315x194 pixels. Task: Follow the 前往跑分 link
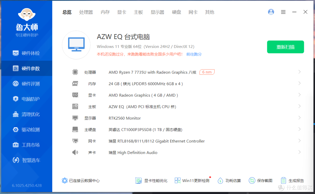pos(194,54)
